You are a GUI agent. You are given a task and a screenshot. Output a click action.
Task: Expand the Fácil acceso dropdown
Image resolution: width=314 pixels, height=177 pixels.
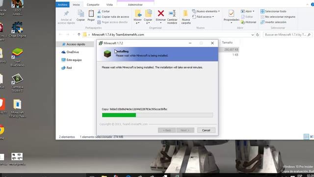pyautogui.click(x=203, y=17)
